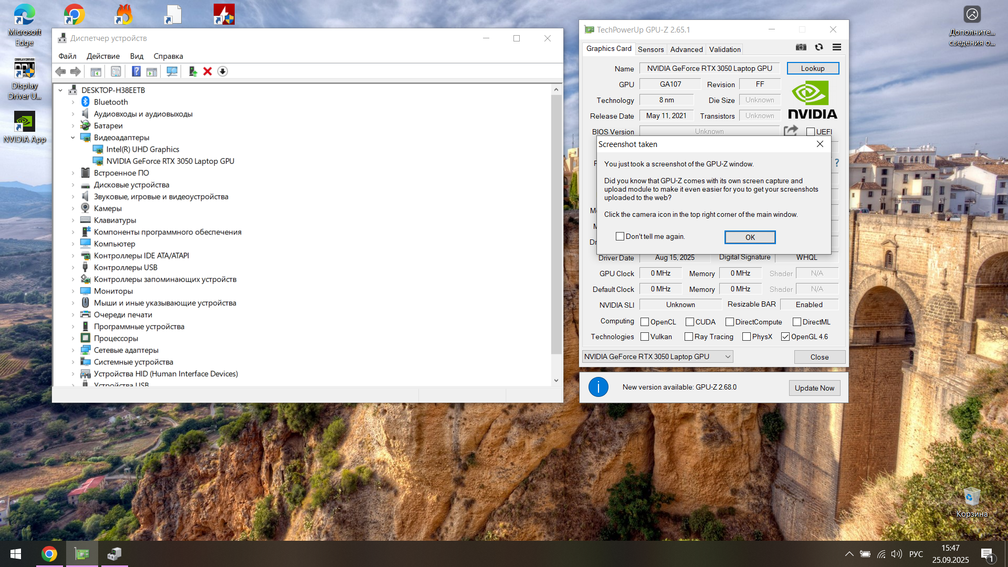Check the Don't tell me again box
Screen dimensions: 1008x567
(620, 237)
